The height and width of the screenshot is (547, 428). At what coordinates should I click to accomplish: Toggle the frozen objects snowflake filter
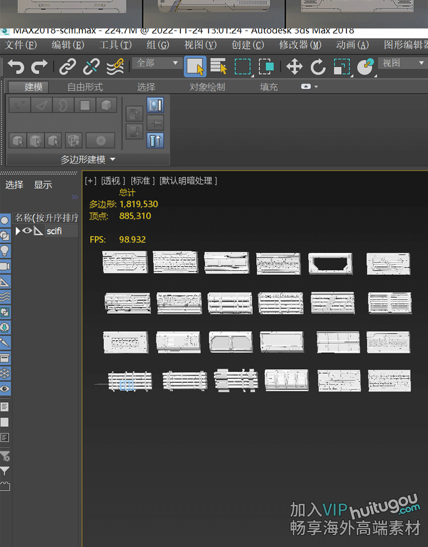click(x=5, y=374)
